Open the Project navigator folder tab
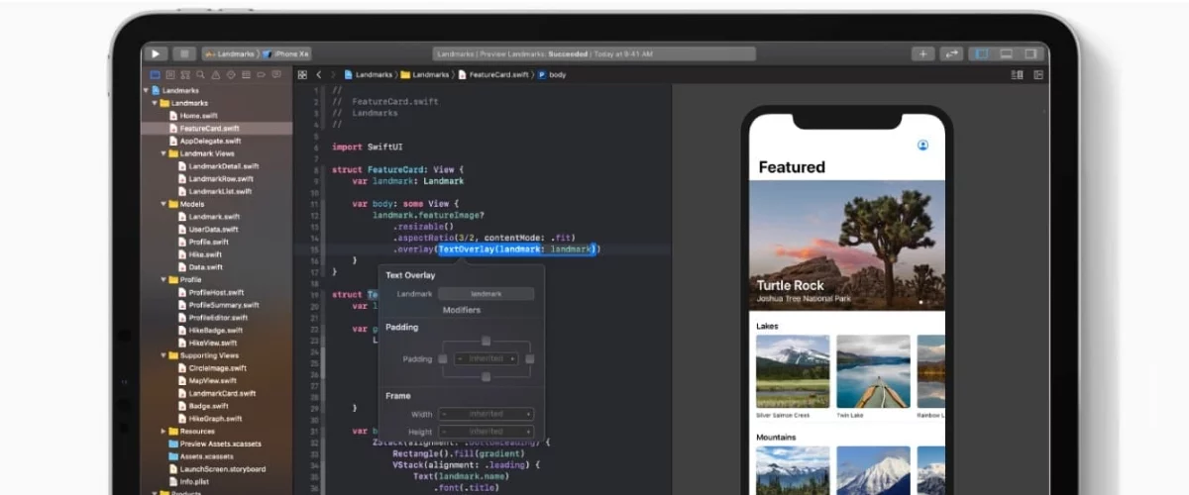Screen dimensions: 1189x495 pos(156,74)
